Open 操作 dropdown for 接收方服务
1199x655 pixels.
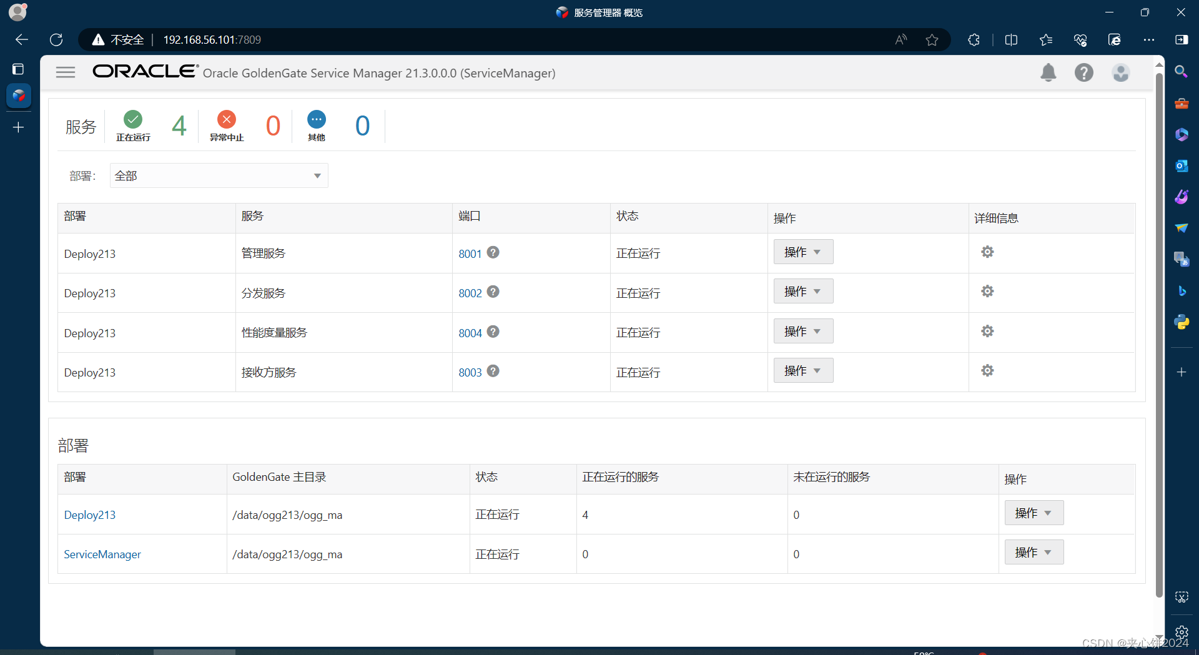[x=803, y=370]
